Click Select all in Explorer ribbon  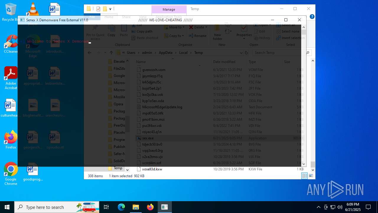point(286,25)
